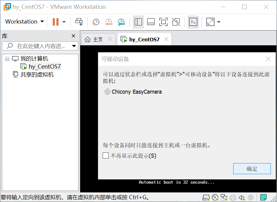Click the Automatic boot countdown text
The image size is (277, 202).
pos(176,182)
